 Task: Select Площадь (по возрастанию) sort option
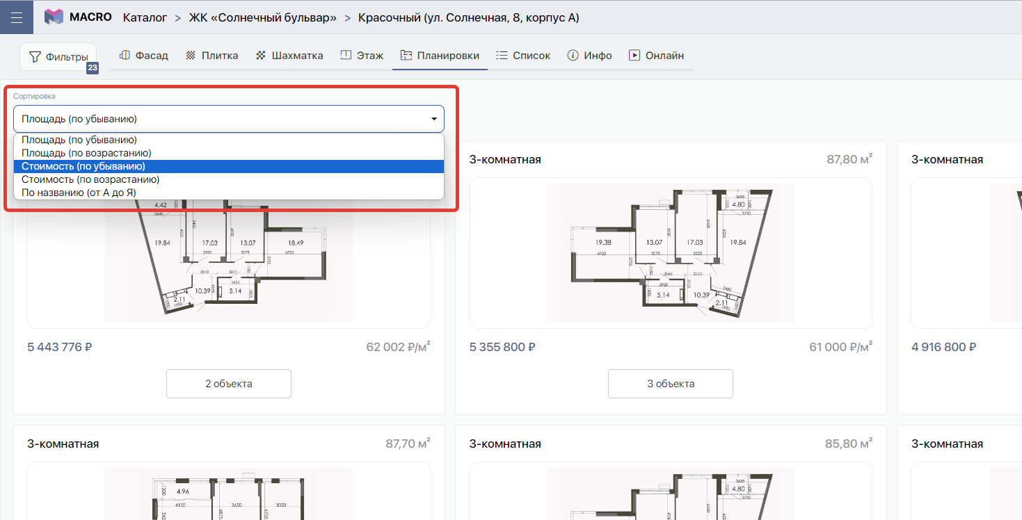point(86,153)
